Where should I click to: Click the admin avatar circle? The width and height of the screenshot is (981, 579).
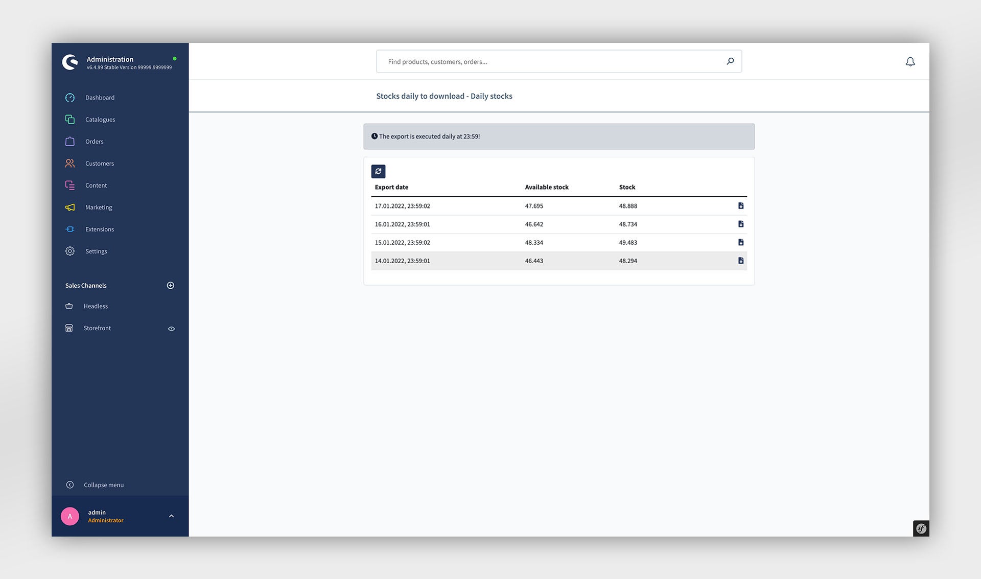[x=70, y=516]
